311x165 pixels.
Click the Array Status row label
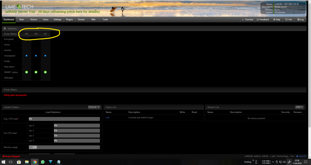(10, 34)
